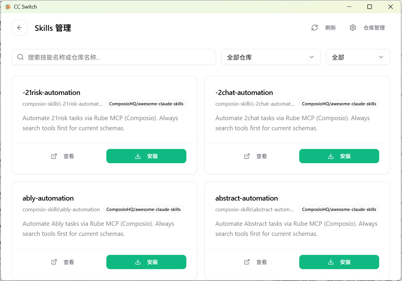The width and height of the screenshot is (402, 281).
Task: Click the -21risk-automation card title
Action: click(x=51, y=93)
